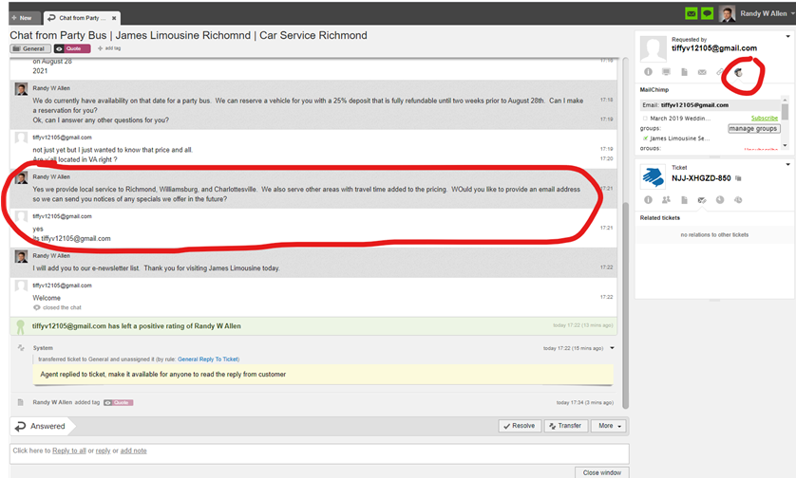Screen dimensions: 796x478
Task: Expand requester panel dropdown arrow
Action: (787, 36)
